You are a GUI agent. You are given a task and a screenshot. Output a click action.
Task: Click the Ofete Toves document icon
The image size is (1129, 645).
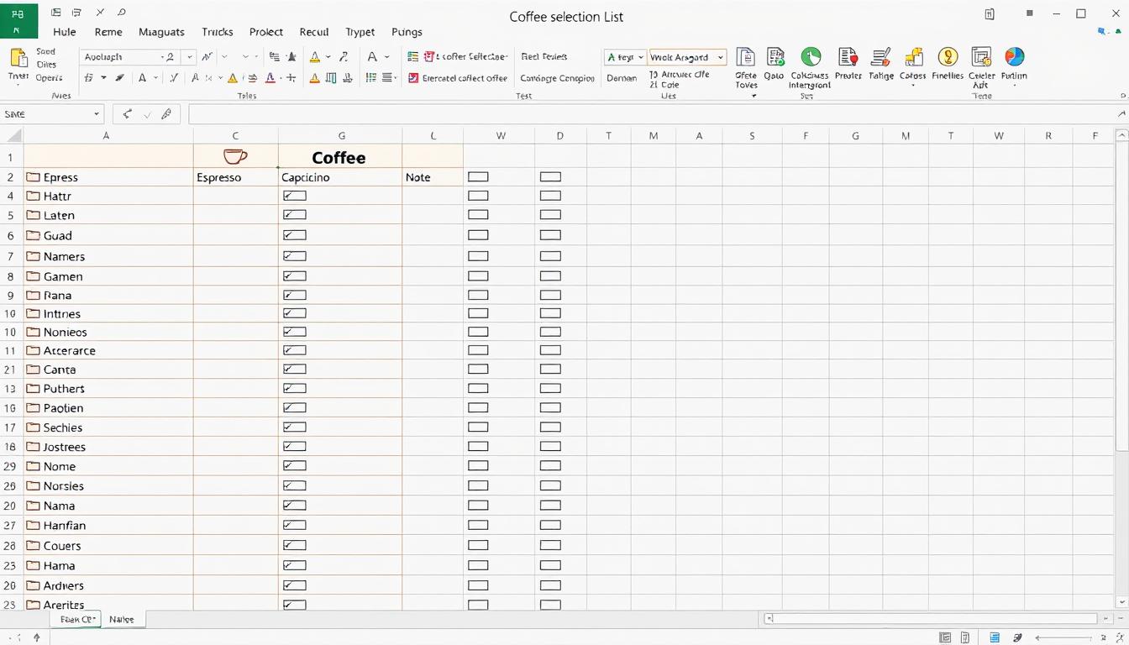pyautogui.click(x=745, y=57)
